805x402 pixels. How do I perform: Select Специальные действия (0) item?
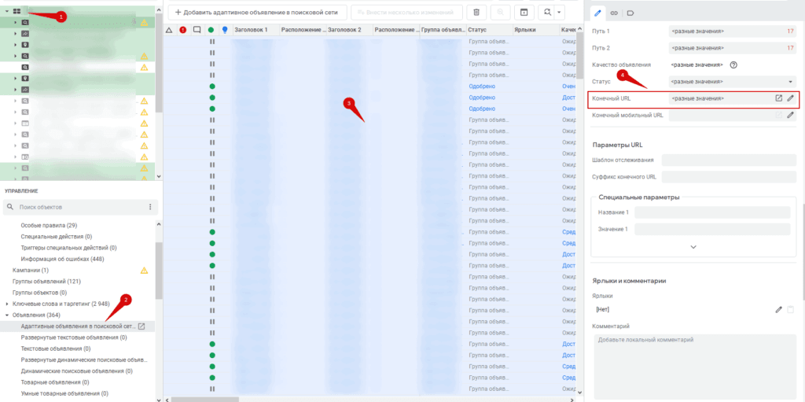point(57,237)
